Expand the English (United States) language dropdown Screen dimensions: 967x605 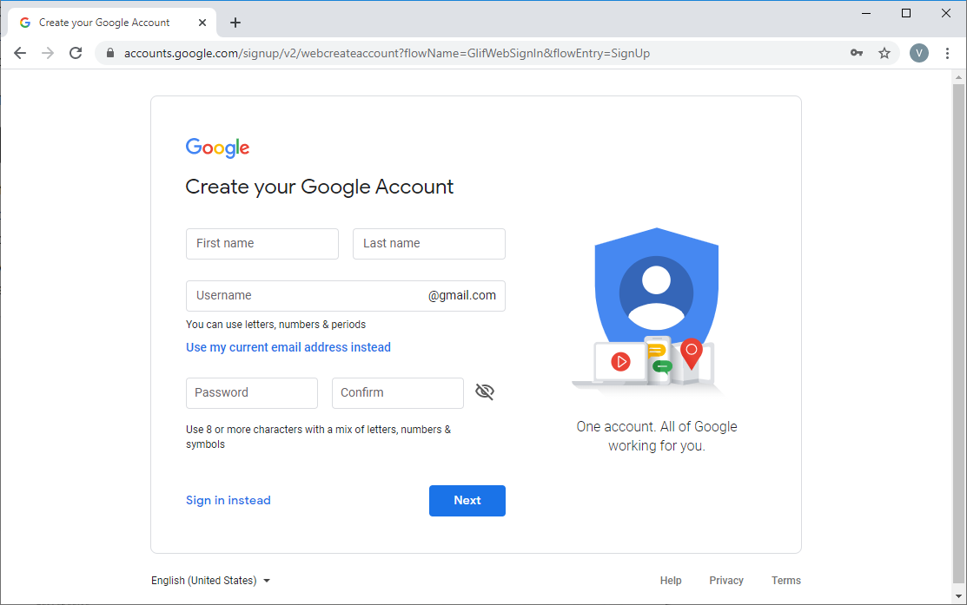(210, 581)
